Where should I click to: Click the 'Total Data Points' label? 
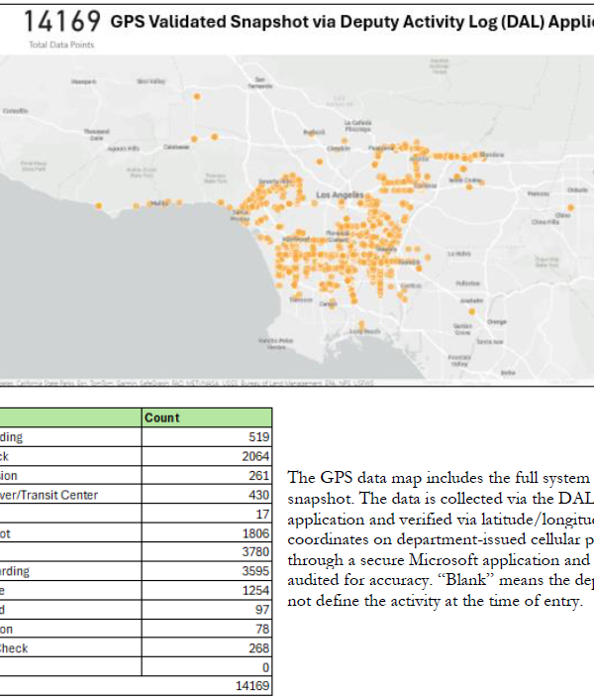click(61, 46)
